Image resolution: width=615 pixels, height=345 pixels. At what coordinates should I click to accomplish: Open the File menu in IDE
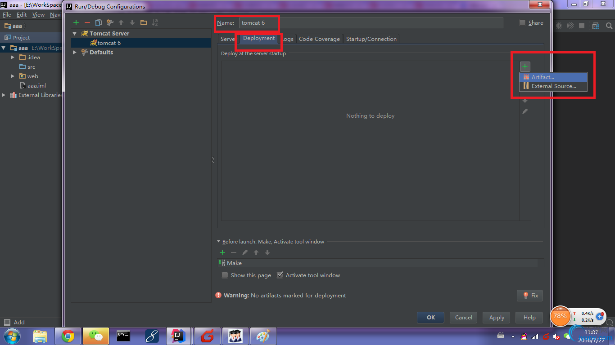pos(7,15)
